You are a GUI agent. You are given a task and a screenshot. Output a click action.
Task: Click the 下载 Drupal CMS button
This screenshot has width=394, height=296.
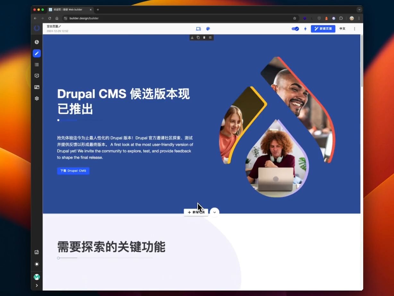(x=73, y=171)
